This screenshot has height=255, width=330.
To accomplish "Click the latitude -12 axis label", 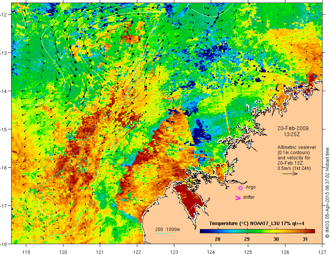I will [x=4, y=15].
